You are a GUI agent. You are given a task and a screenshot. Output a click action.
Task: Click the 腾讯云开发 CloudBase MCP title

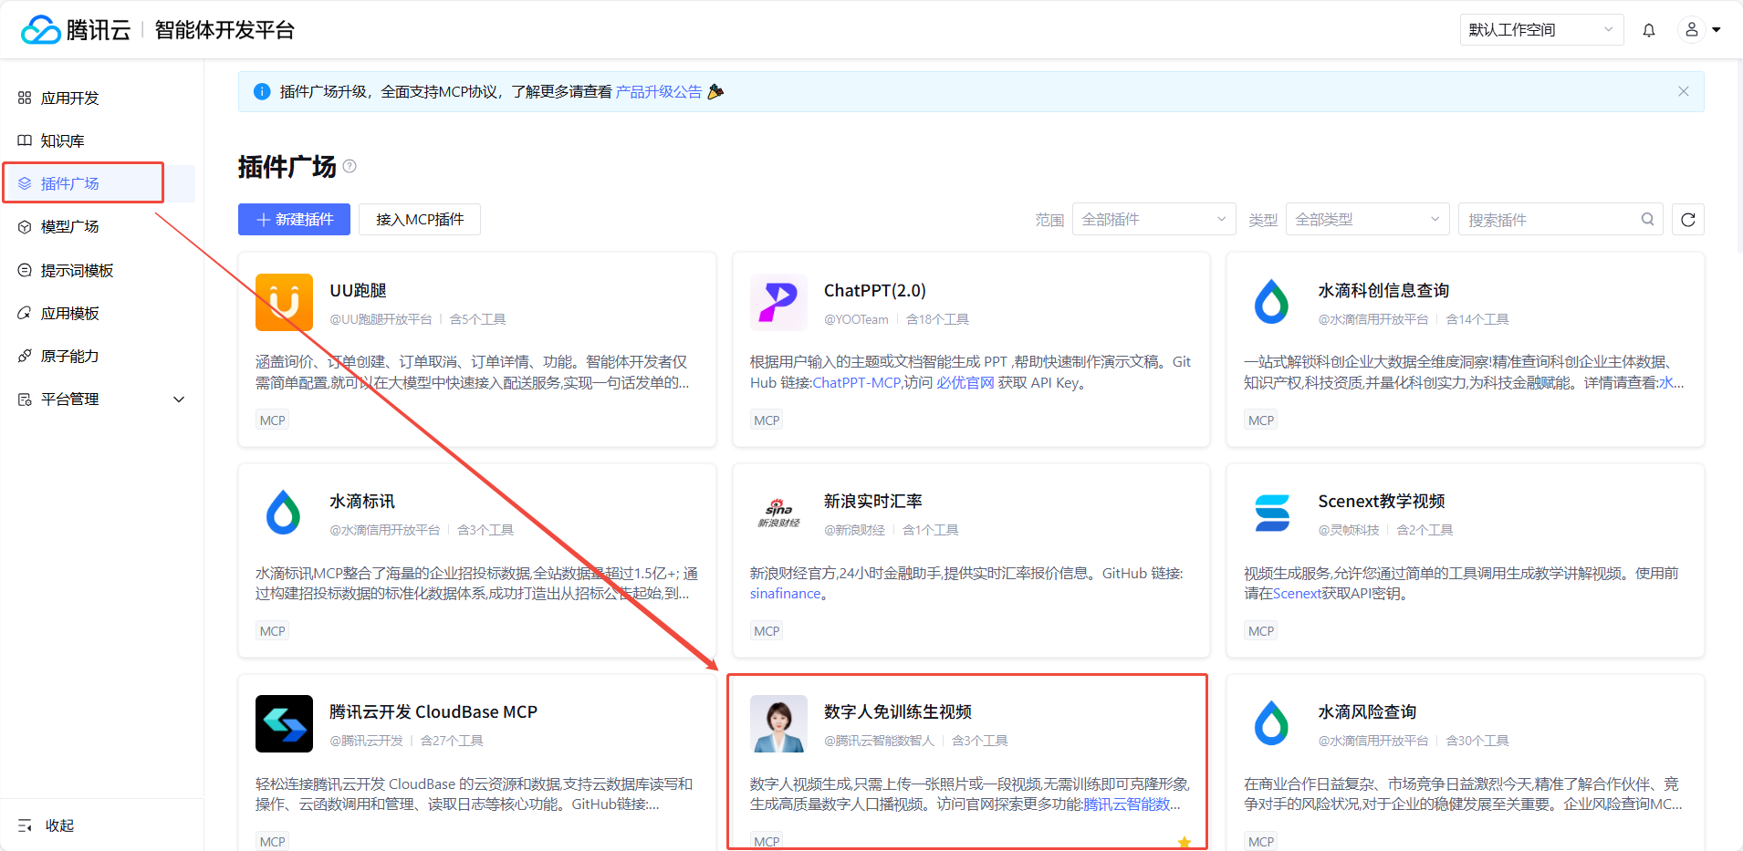[x=433, y=711]
